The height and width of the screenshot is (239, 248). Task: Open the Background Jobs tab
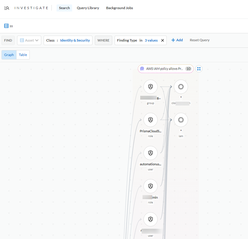pos(119,8)
